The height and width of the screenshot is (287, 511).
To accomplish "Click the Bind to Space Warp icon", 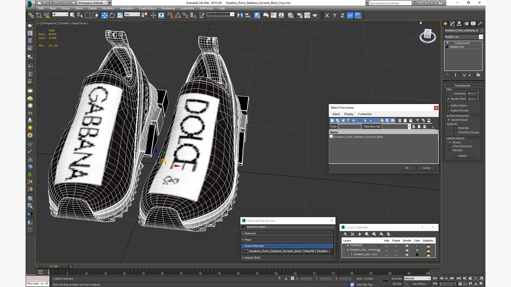I will pyautogui.click(x=47, y=15).
